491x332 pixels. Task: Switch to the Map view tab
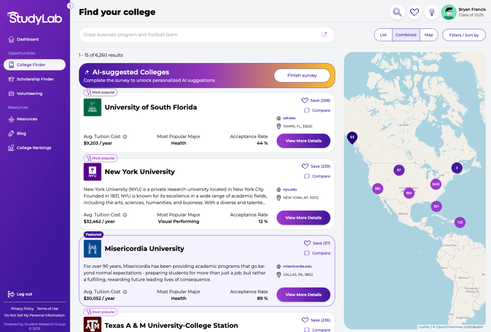(428, 35)
